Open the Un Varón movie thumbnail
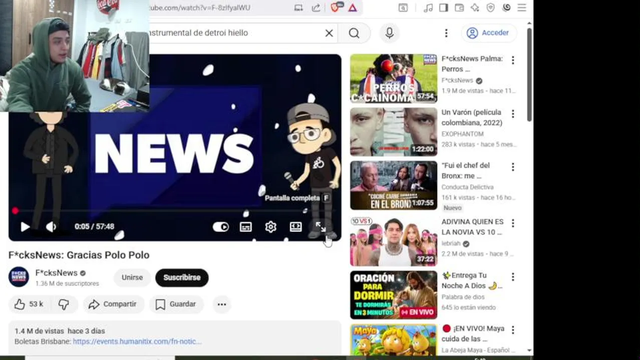Image resolution: width=640 pixels, height=360 pixels. 394,132
